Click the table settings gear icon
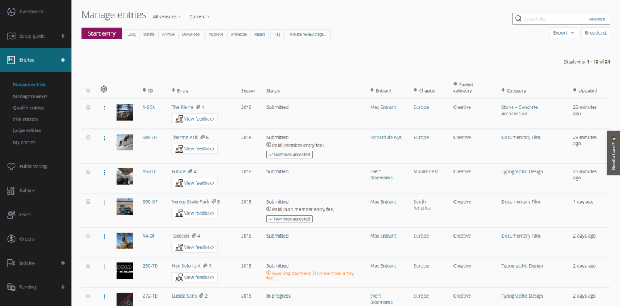This screenshot has width=620, height=306. point(104,90)
